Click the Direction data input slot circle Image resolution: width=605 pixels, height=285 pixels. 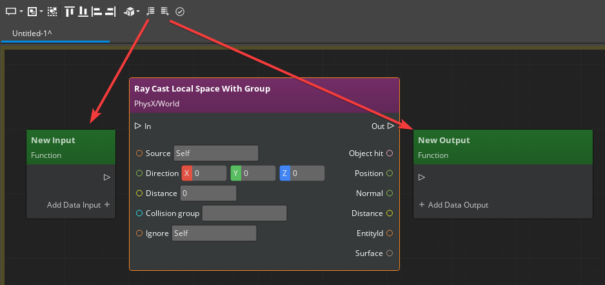tap(139, 173)
